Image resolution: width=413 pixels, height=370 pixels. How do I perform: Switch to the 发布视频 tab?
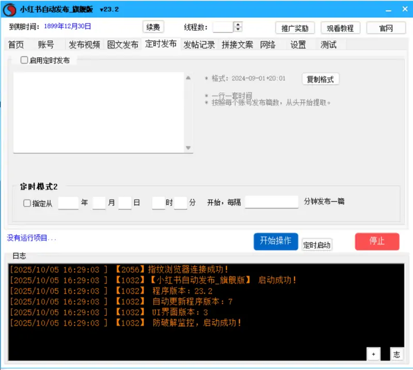(x=84, y=45)
